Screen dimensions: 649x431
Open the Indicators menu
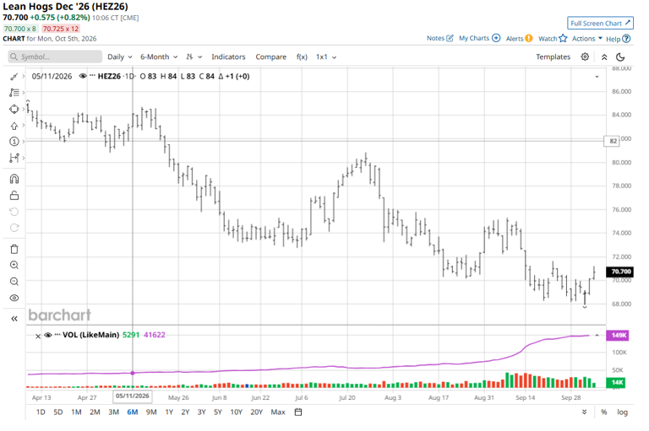coord(228,57)
